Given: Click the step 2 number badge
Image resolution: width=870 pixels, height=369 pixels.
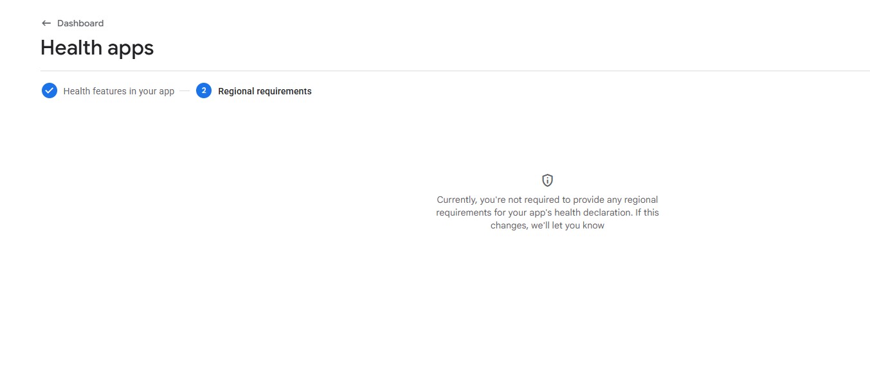Looking at the screenshot, I should [x=204, y=91].
